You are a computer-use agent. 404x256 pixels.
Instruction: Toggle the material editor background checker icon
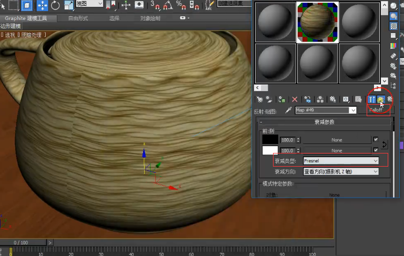[393, 26]
